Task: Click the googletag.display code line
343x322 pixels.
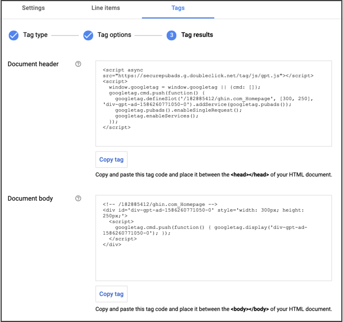Action: pos(211,228)
